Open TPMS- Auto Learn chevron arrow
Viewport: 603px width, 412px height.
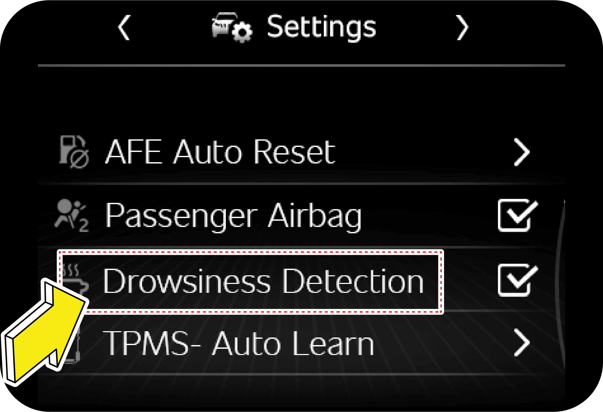tap(521, 342)
